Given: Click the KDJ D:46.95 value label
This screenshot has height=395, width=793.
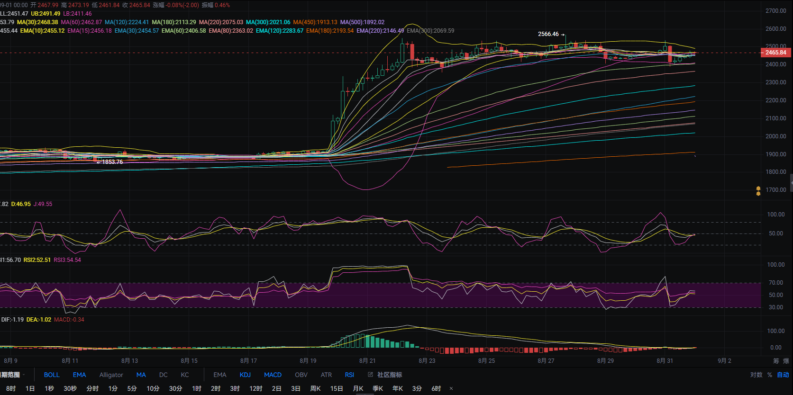Looking at the screenshot, I should 21,204.
